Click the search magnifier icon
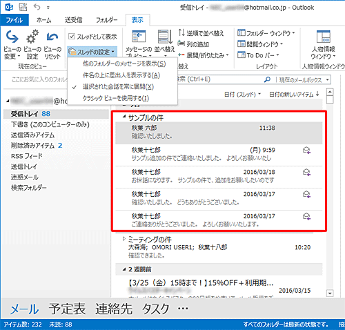The height and width of the screenshot is (330, 345). (x=267, y=79)
